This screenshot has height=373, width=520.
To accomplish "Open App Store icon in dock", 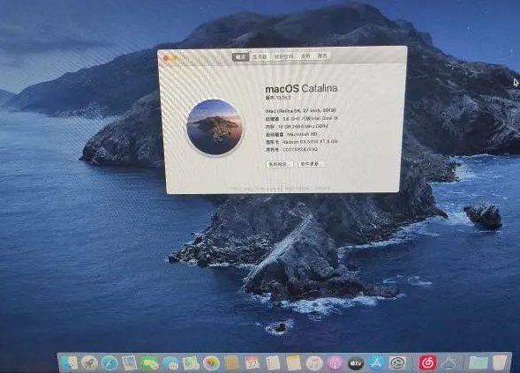I will click(x=376, y=363).
